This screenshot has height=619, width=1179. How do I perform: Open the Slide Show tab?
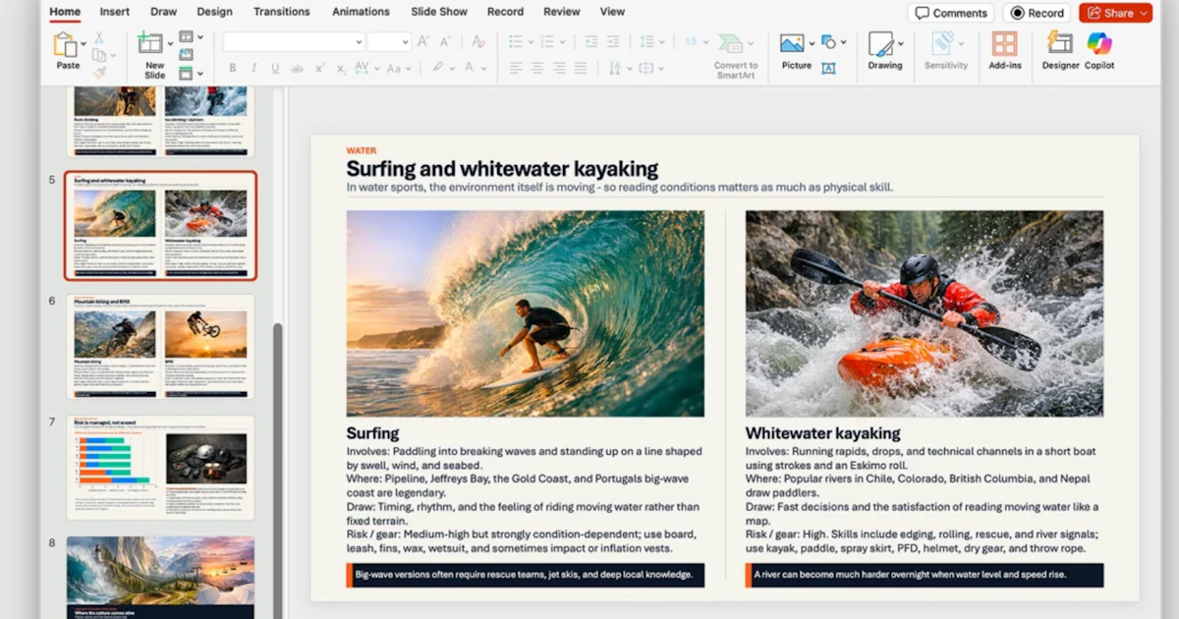point(438,12)
